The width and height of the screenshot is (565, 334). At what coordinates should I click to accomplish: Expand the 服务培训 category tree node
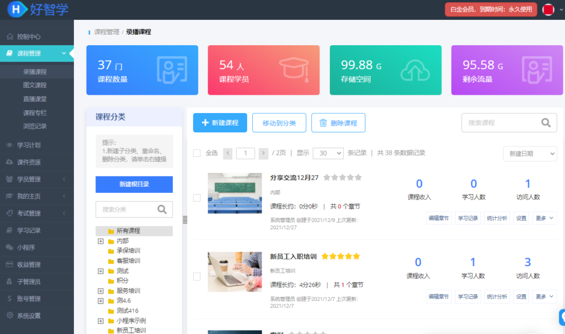[101, 291]
